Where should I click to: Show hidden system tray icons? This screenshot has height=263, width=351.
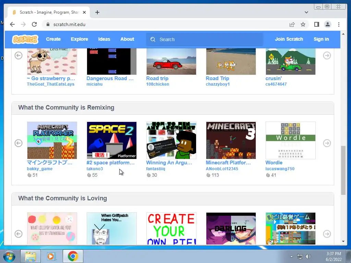coord(291,256)
